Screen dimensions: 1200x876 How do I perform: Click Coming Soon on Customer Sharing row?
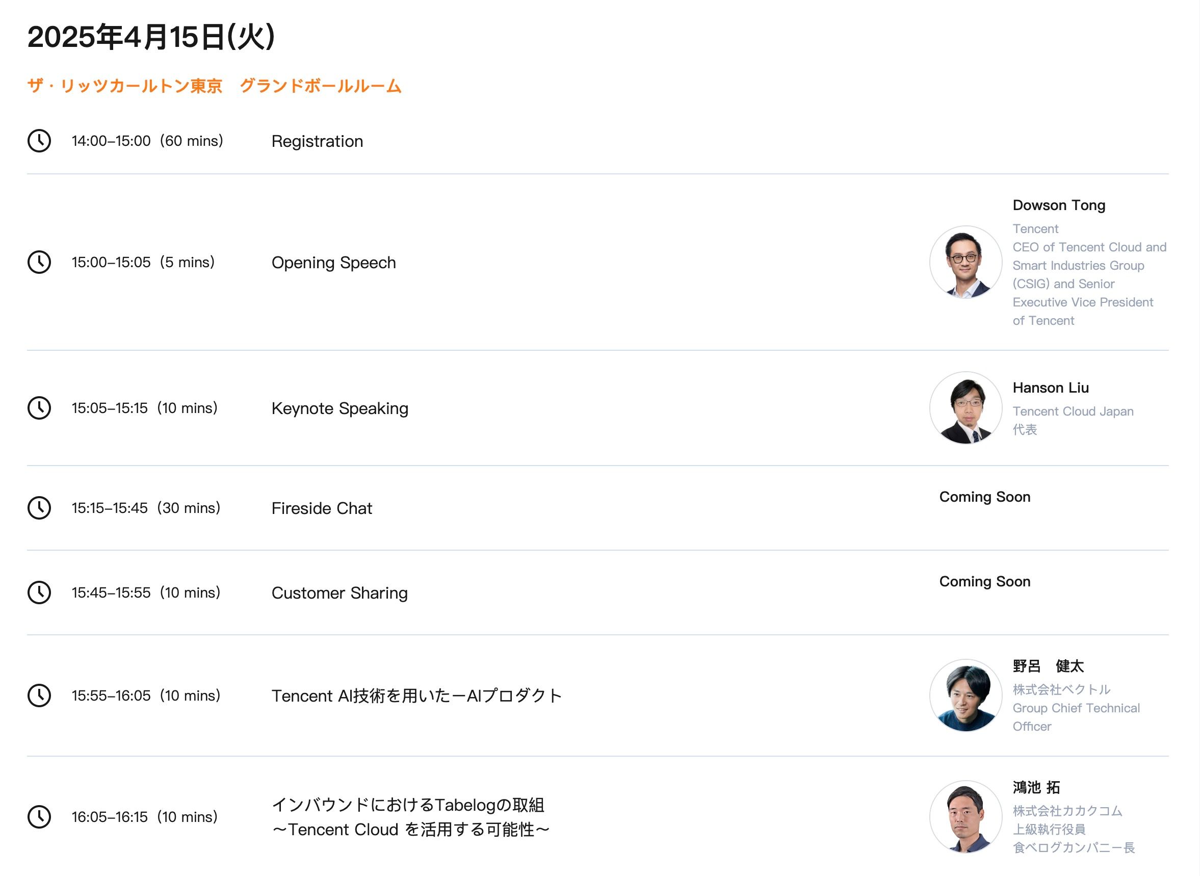(x=985, y=582)
